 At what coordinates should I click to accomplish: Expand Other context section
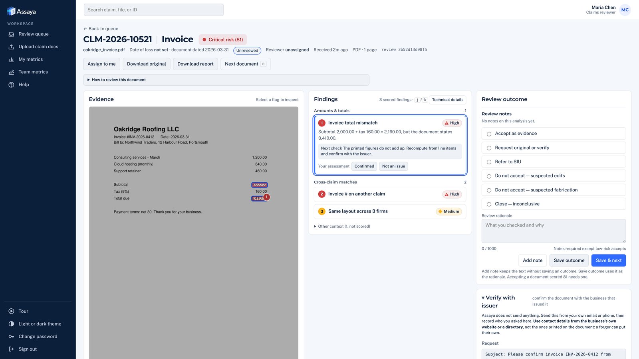pos(342,227)
